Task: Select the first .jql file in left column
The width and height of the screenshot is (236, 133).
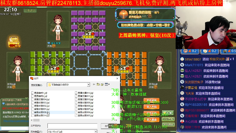Action: (39, 93)
